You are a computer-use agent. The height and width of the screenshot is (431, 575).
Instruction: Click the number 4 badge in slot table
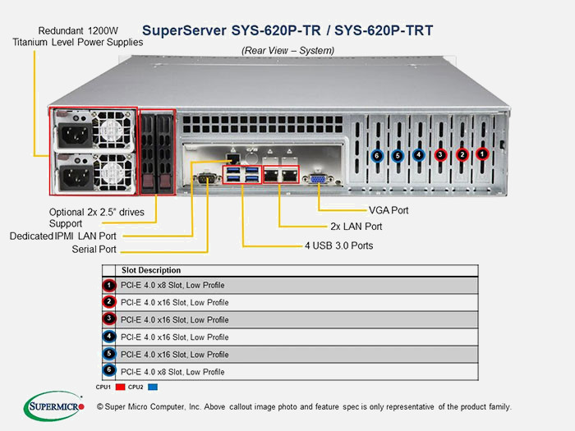(109, 336)
